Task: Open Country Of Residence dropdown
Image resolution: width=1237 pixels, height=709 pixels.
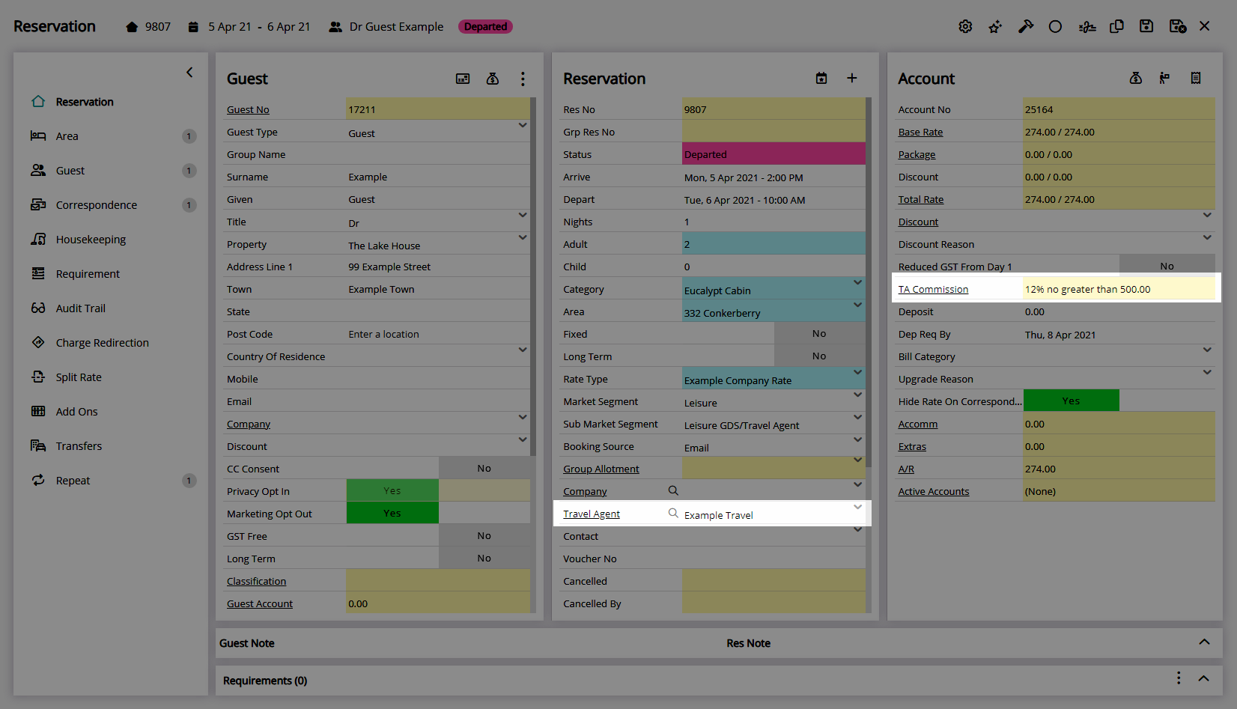Action: pyautogui.click(x=523, y=350)
